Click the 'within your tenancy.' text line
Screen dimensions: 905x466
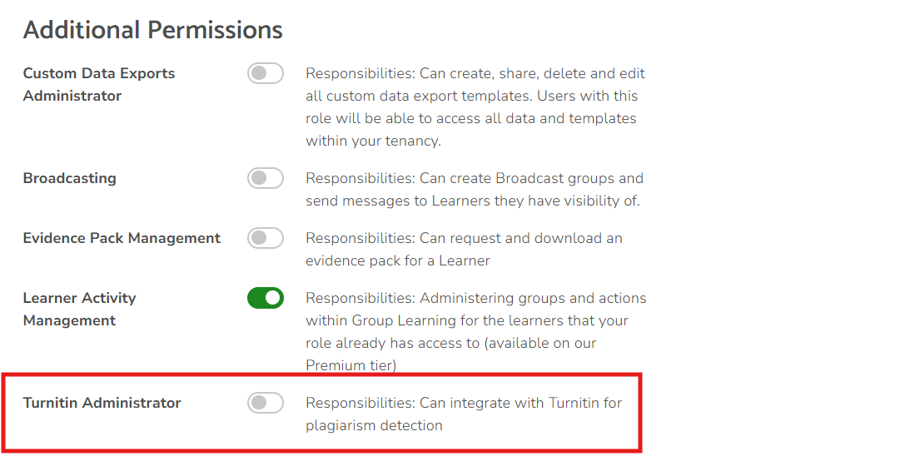tap(373, 141)
